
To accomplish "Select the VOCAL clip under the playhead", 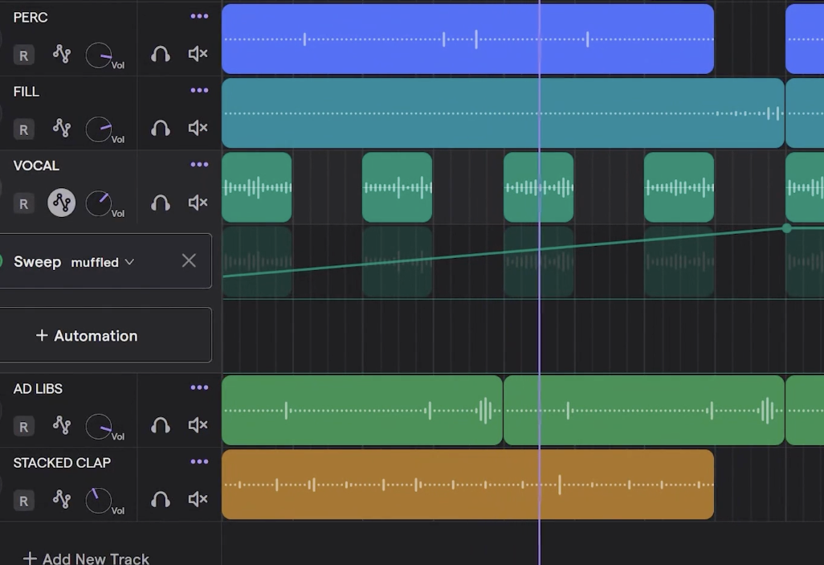I will 538,187.
